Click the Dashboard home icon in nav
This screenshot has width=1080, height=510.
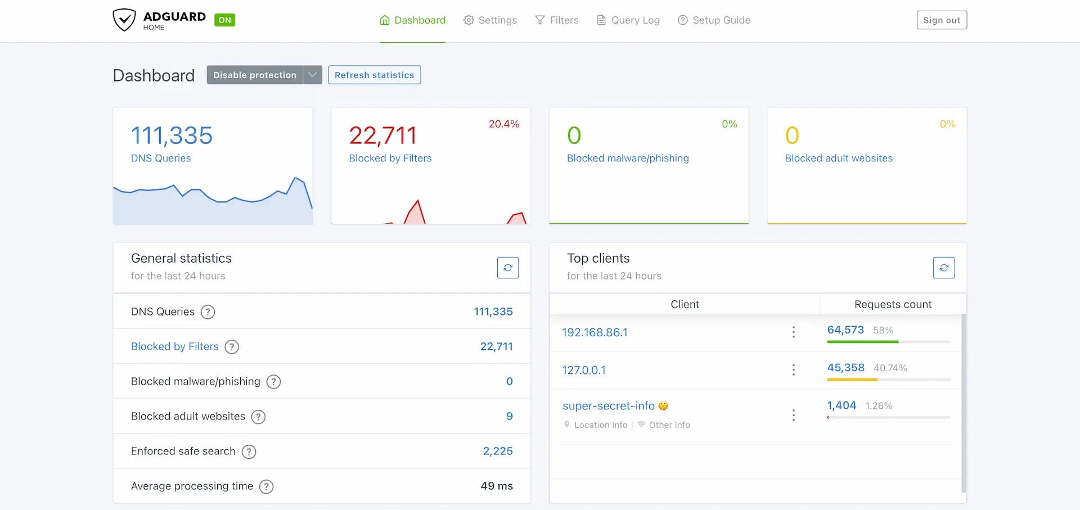[385, 20]
